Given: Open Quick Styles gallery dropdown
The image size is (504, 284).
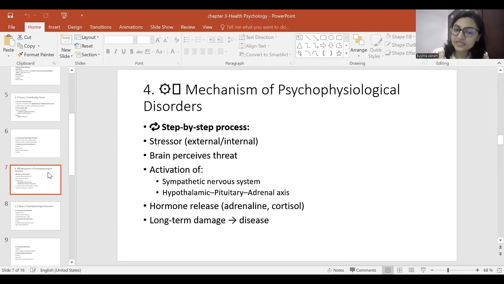Looking at the screenshot, I should [376, 46].
